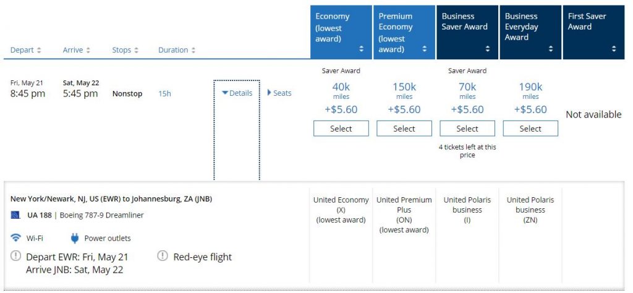Select the 40k miles Economy fare
Viewport: 633px width, 293px height.
341,129
